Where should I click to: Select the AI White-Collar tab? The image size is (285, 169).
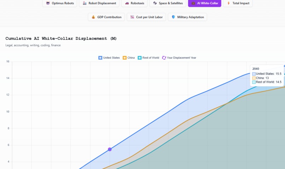tap(205, 3)
